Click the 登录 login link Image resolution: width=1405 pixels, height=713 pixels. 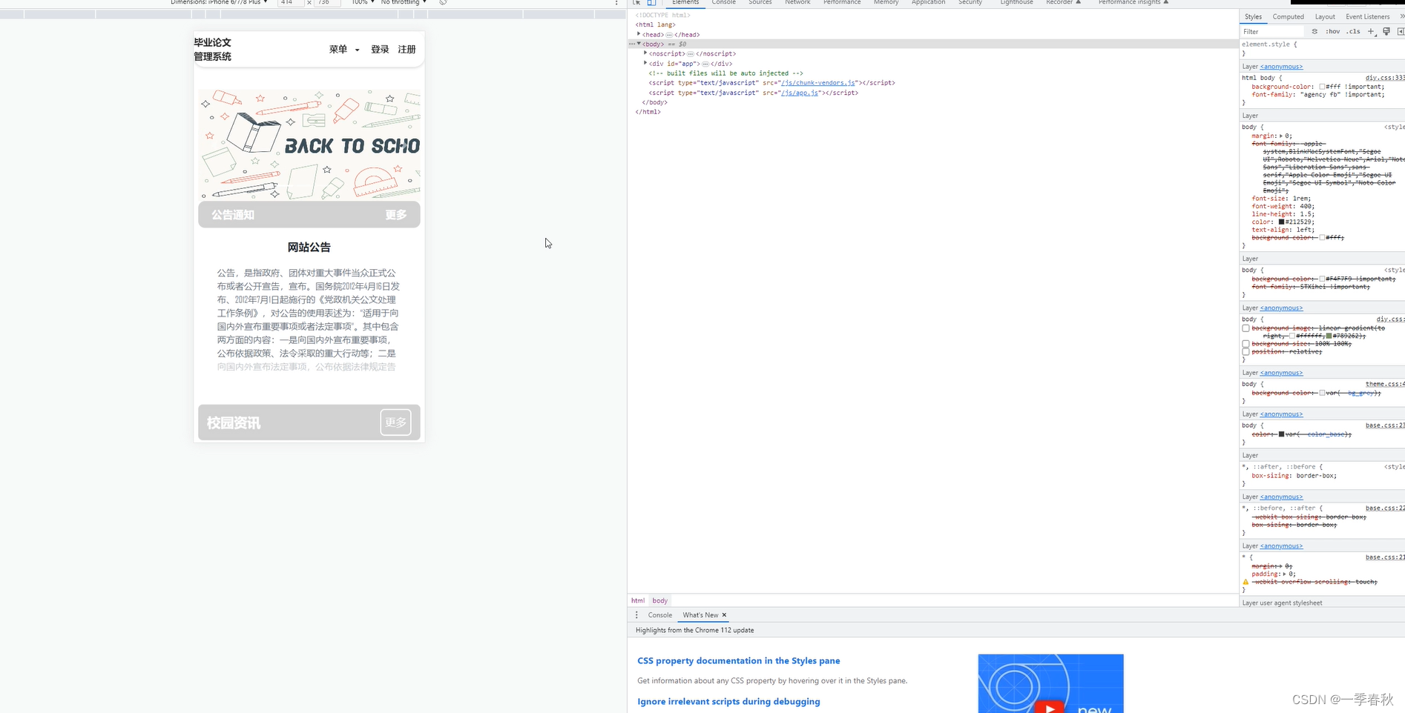[x=380, y=49]
